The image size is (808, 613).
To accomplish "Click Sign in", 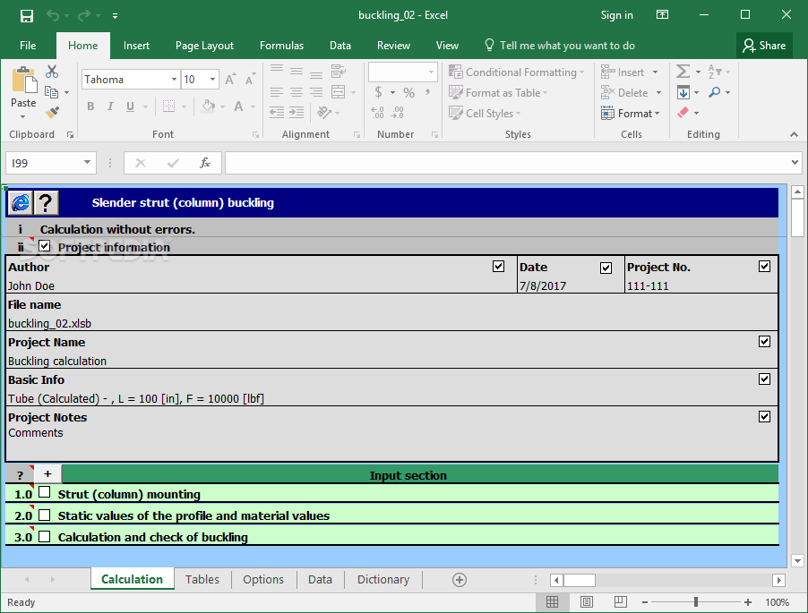I will (x=617, y=15).
